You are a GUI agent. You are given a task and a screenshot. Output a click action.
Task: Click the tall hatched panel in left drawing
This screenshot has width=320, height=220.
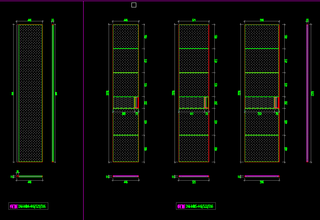point(30,93)
